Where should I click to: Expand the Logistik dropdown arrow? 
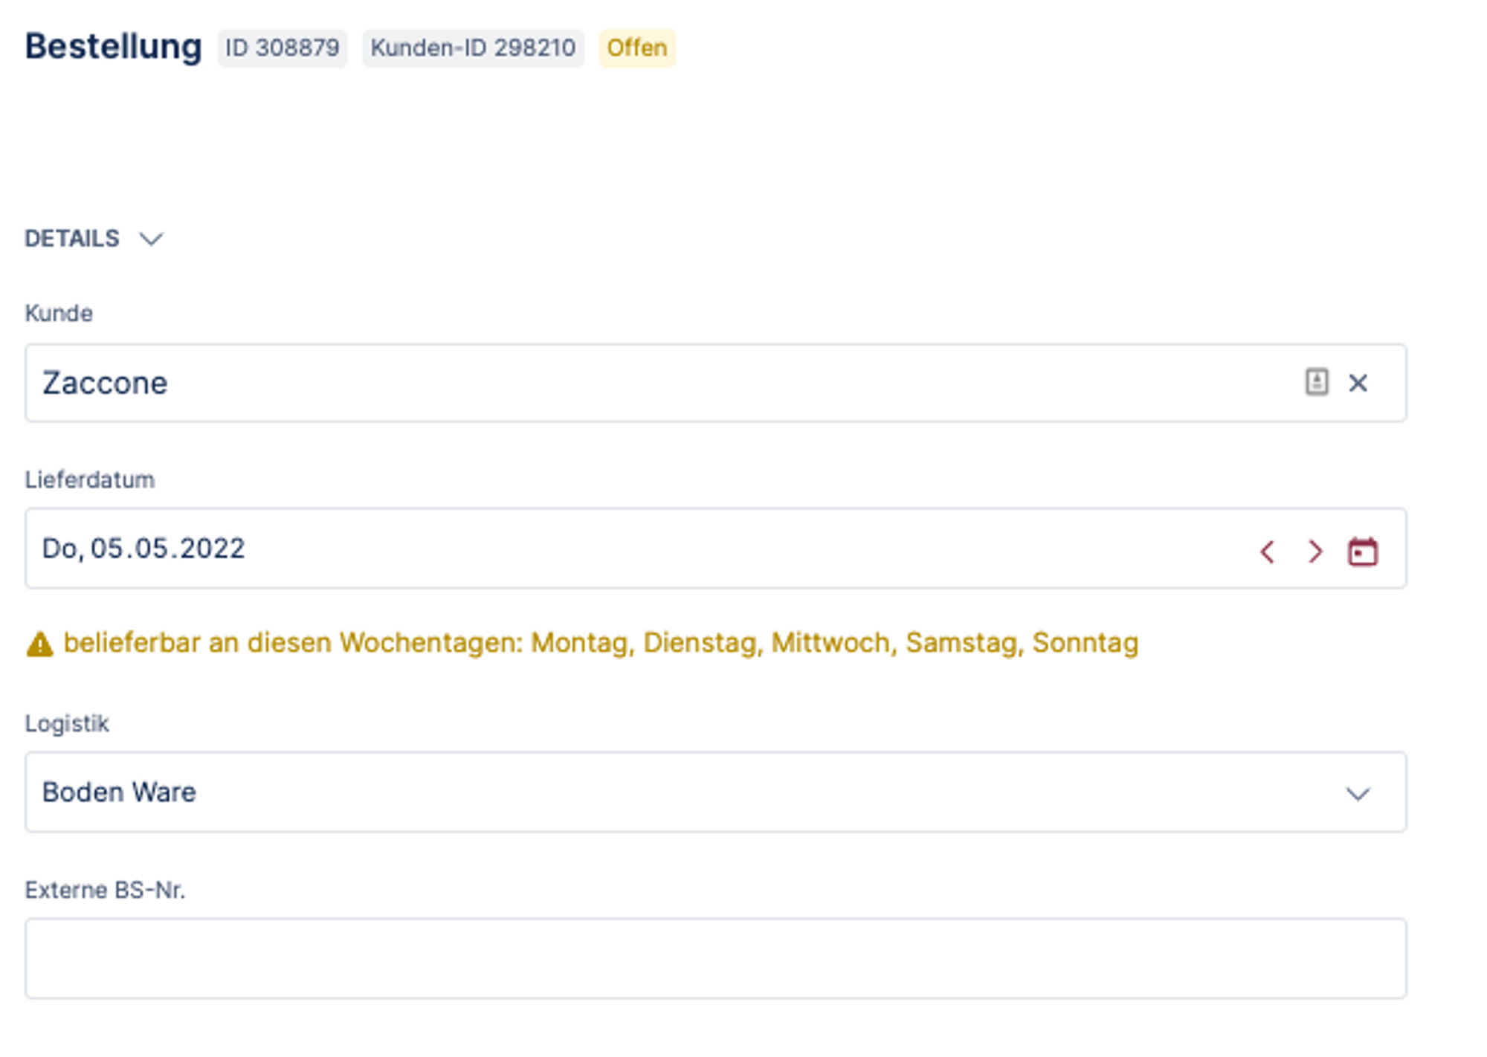[x=1358, y=793]
